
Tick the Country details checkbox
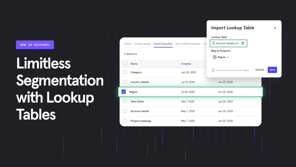(x=125, y=82)
